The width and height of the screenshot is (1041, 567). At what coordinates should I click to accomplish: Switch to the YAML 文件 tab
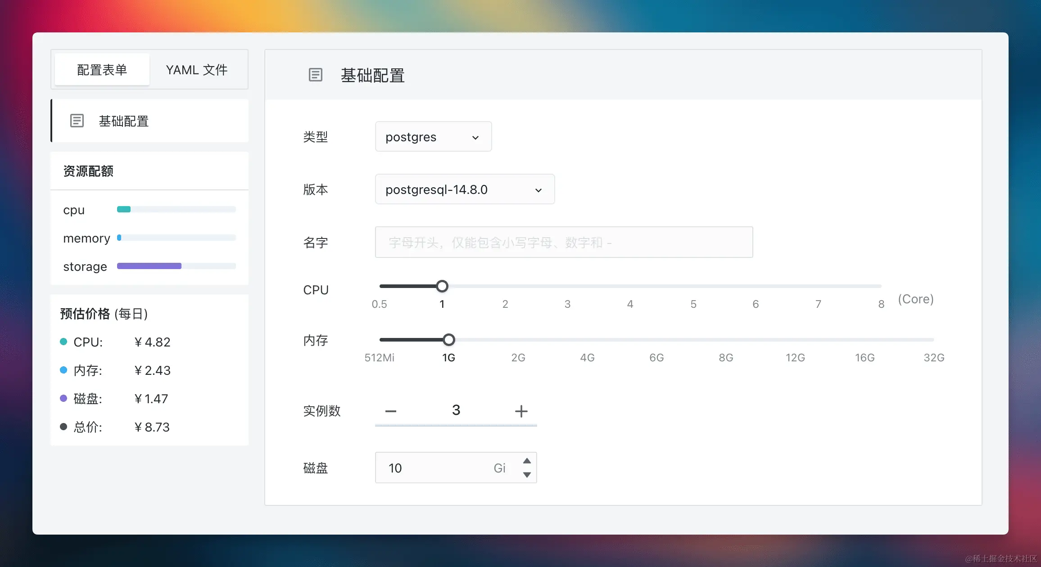point(197,70)
